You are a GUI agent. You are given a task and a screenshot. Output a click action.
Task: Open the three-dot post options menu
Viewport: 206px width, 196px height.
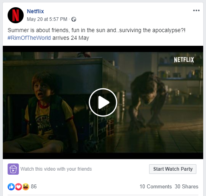click(196, 10)
